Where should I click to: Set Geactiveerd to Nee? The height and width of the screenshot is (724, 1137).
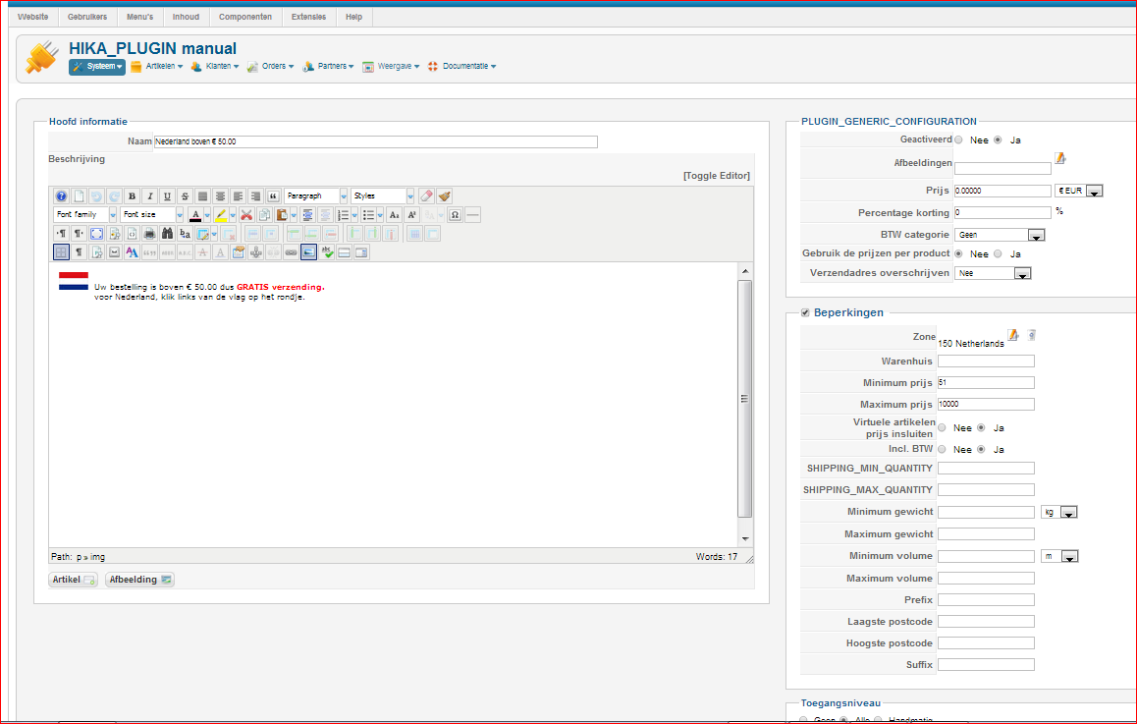pos(958,140)
